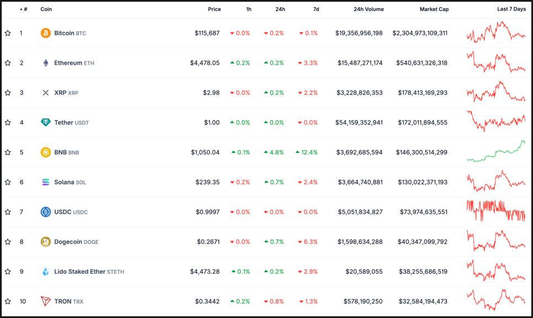The height and width of the screenshot is (318, 533).
Task: Click the Bitcoin coin logo
Action: pyautogui.click(x=46, y=33)
